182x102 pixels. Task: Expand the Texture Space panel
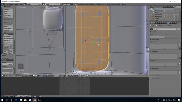click(x=155, y=40)
